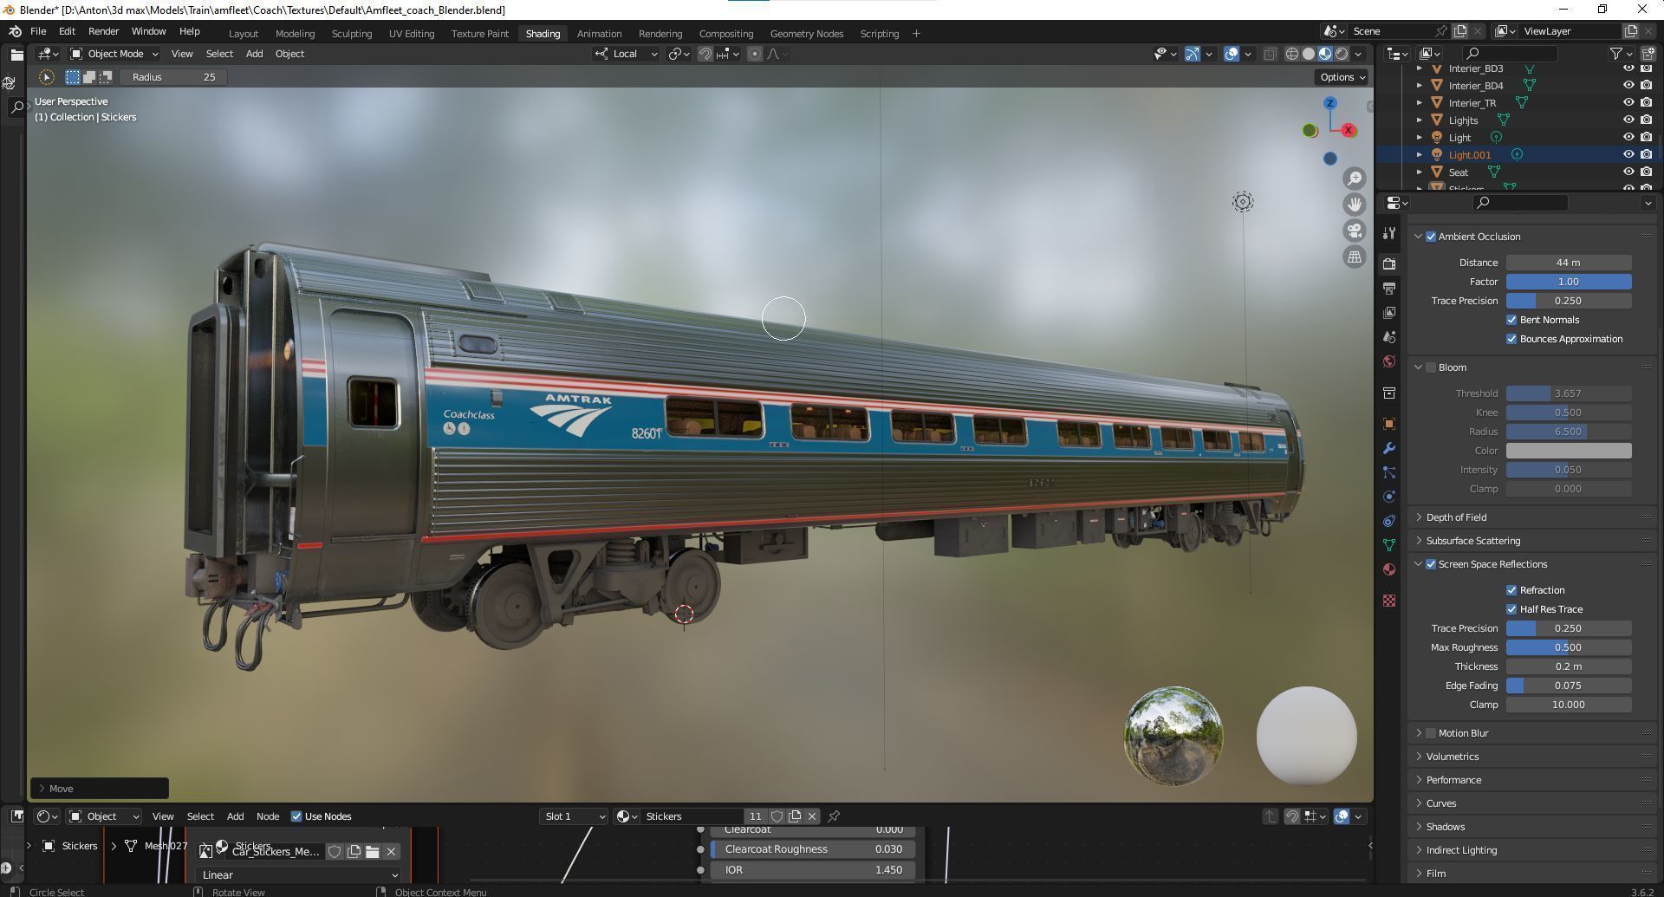
Task: Open the Material properties tab
Action: click(x=1389, y=569)
